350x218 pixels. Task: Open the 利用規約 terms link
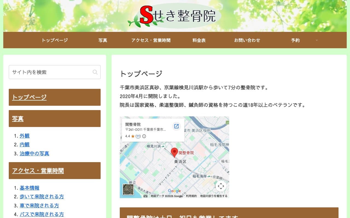pos(191,196)
